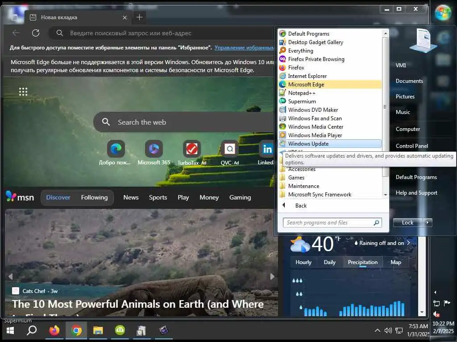The image size is (457, 342).
Task: Click the Edge back arrow button
Action: click(x=16, y=33)
